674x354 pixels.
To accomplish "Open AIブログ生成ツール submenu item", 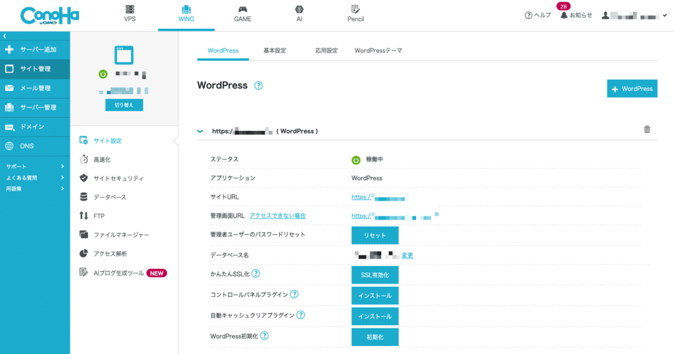I will point(123,273).
